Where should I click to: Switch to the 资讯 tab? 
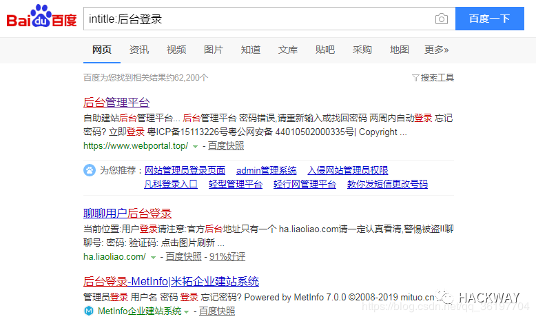(139, 50)
